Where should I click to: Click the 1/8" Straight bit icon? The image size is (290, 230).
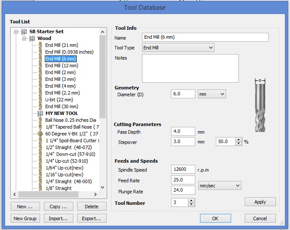[41, 188]
